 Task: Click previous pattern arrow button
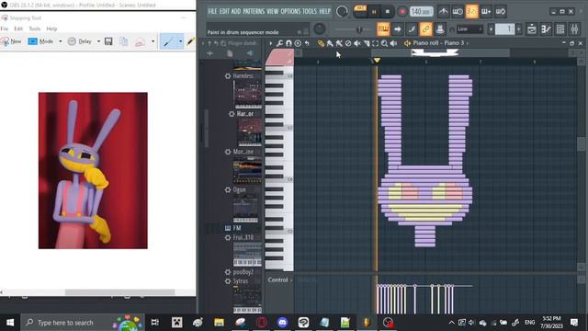491,29
